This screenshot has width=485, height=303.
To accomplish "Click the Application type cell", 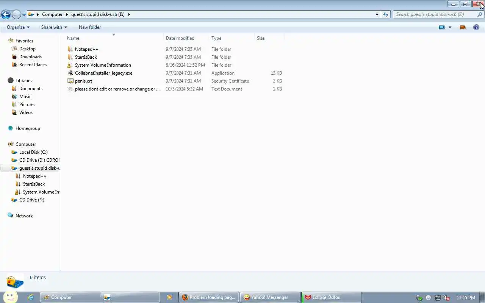I will click(223, 73).
